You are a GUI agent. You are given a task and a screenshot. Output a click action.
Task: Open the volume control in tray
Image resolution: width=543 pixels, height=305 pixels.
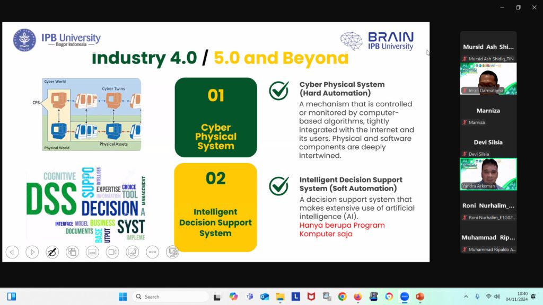(497, 297)
